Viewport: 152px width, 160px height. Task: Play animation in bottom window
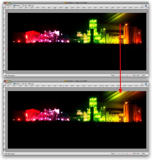(120, 154)
